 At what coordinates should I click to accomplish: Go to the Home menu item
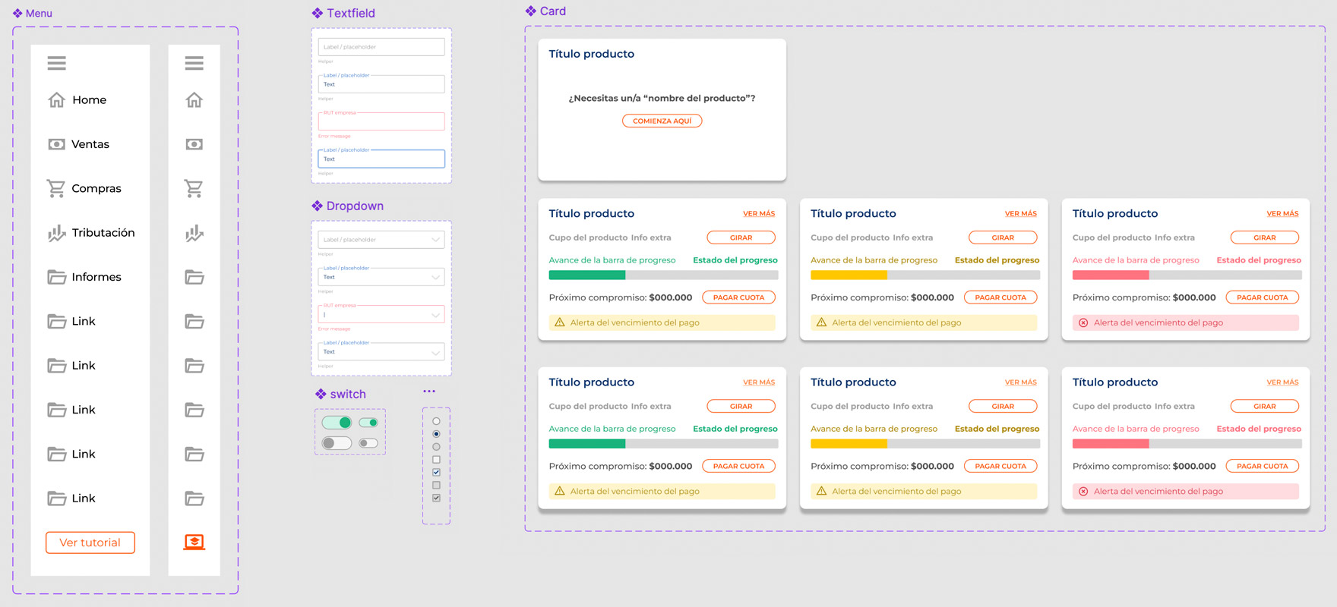pos(77,100)
